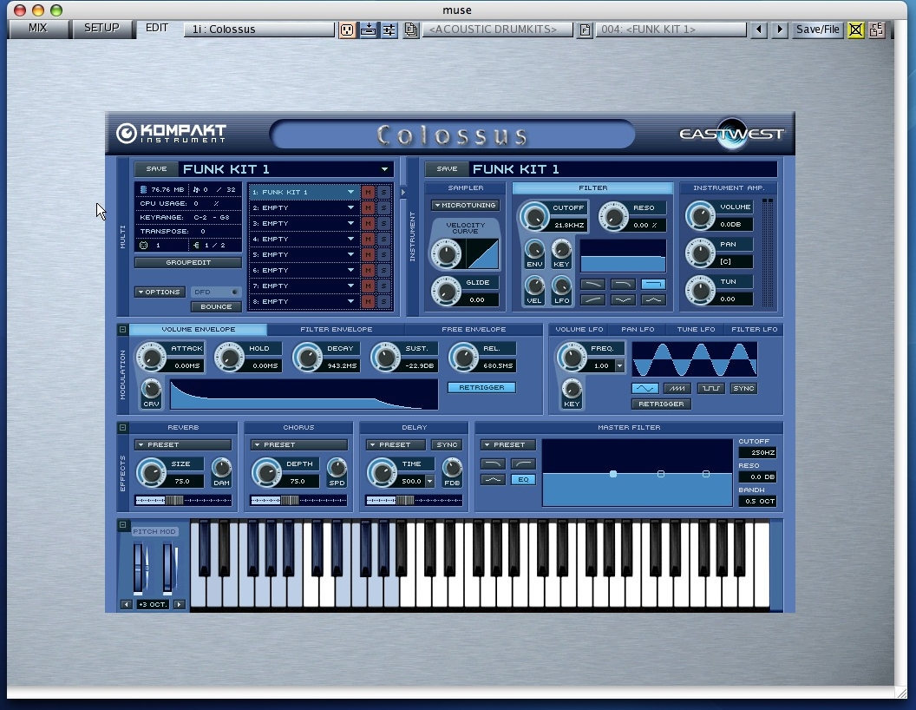
Task: Click the Chorus level slider
Action: [298, 500]
